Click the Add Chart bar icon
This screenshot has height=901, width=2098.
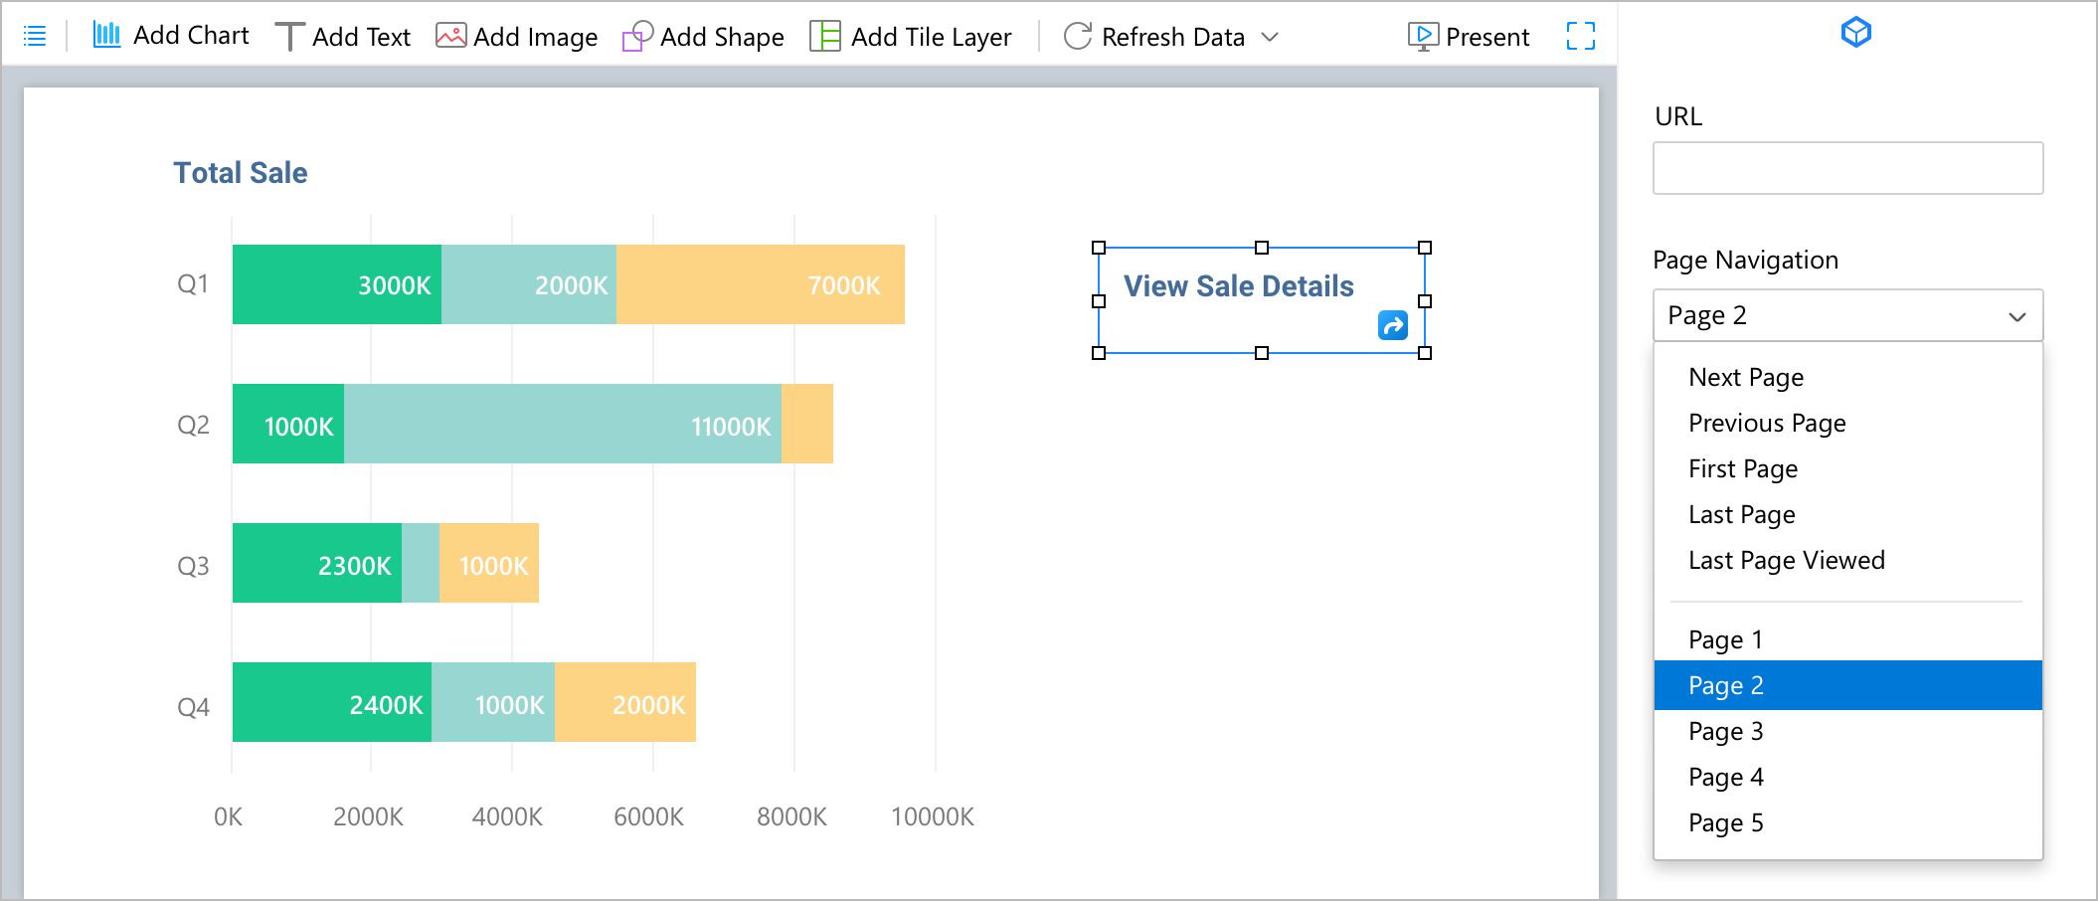click(x=106, y=35)
